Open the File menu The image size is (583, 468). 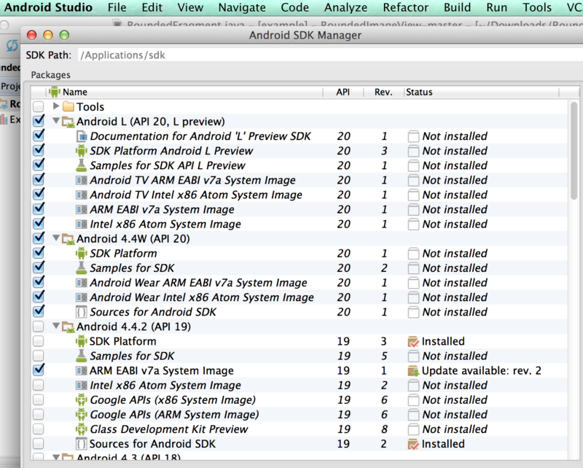click(117, 7)
